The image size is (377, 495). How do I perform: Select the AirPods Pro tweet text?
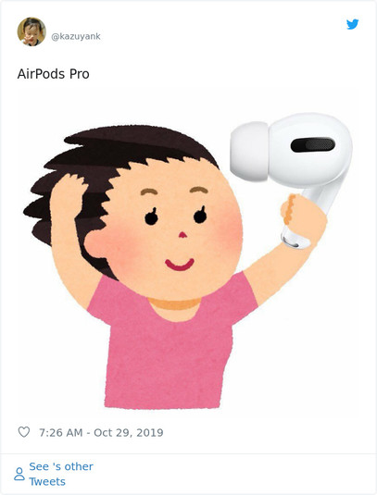pyautogui.click(x=54, y=74)
